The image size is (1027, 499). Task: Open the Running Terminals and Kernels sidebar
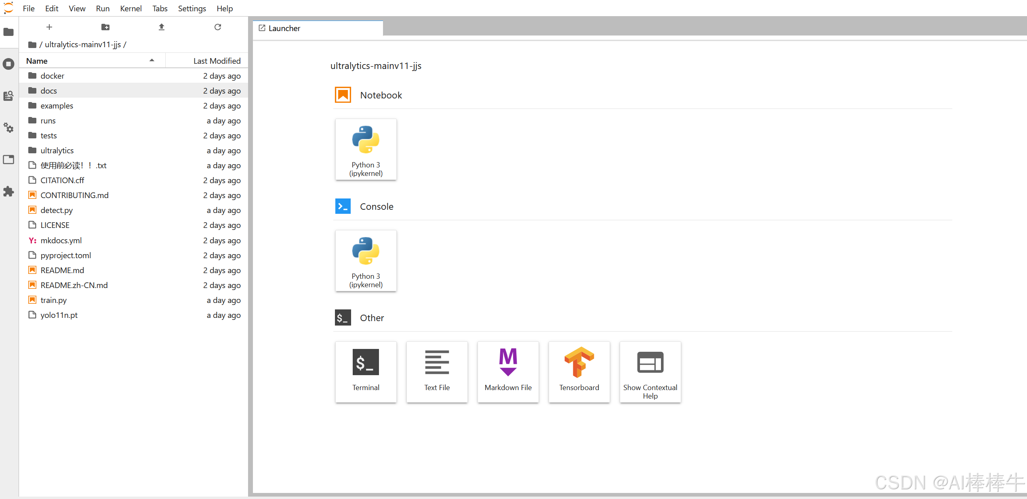coord(8,64)
